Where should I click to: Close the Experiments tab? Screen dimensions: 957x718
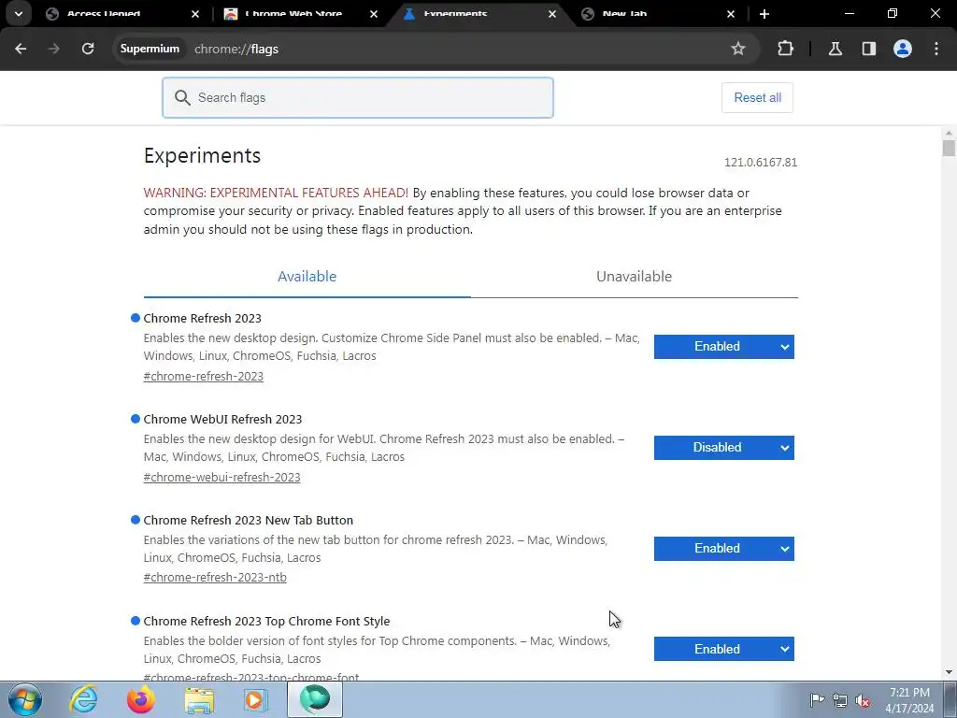point(552,13)
